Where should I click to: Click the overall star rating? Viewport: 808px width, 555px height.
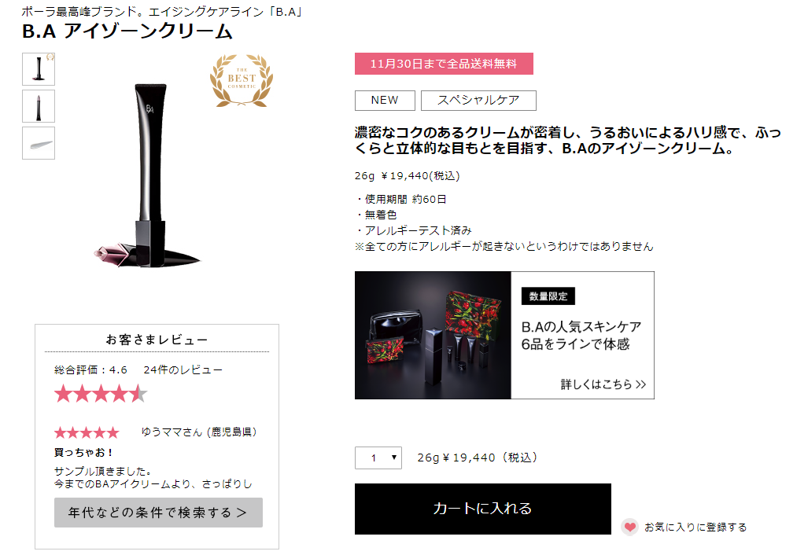tap(101, 394)
